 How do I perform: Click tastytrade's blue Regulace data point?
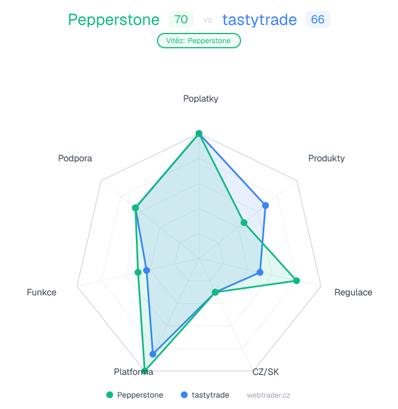click(260, 272)
